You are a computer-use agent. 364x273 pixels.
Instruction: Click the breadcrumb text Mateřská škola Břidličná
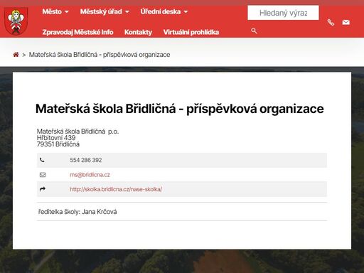click(x=100, y=55)
